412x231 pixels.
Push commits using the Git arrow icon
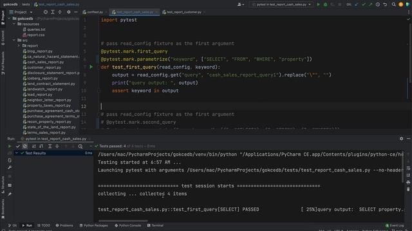point(371,4)
